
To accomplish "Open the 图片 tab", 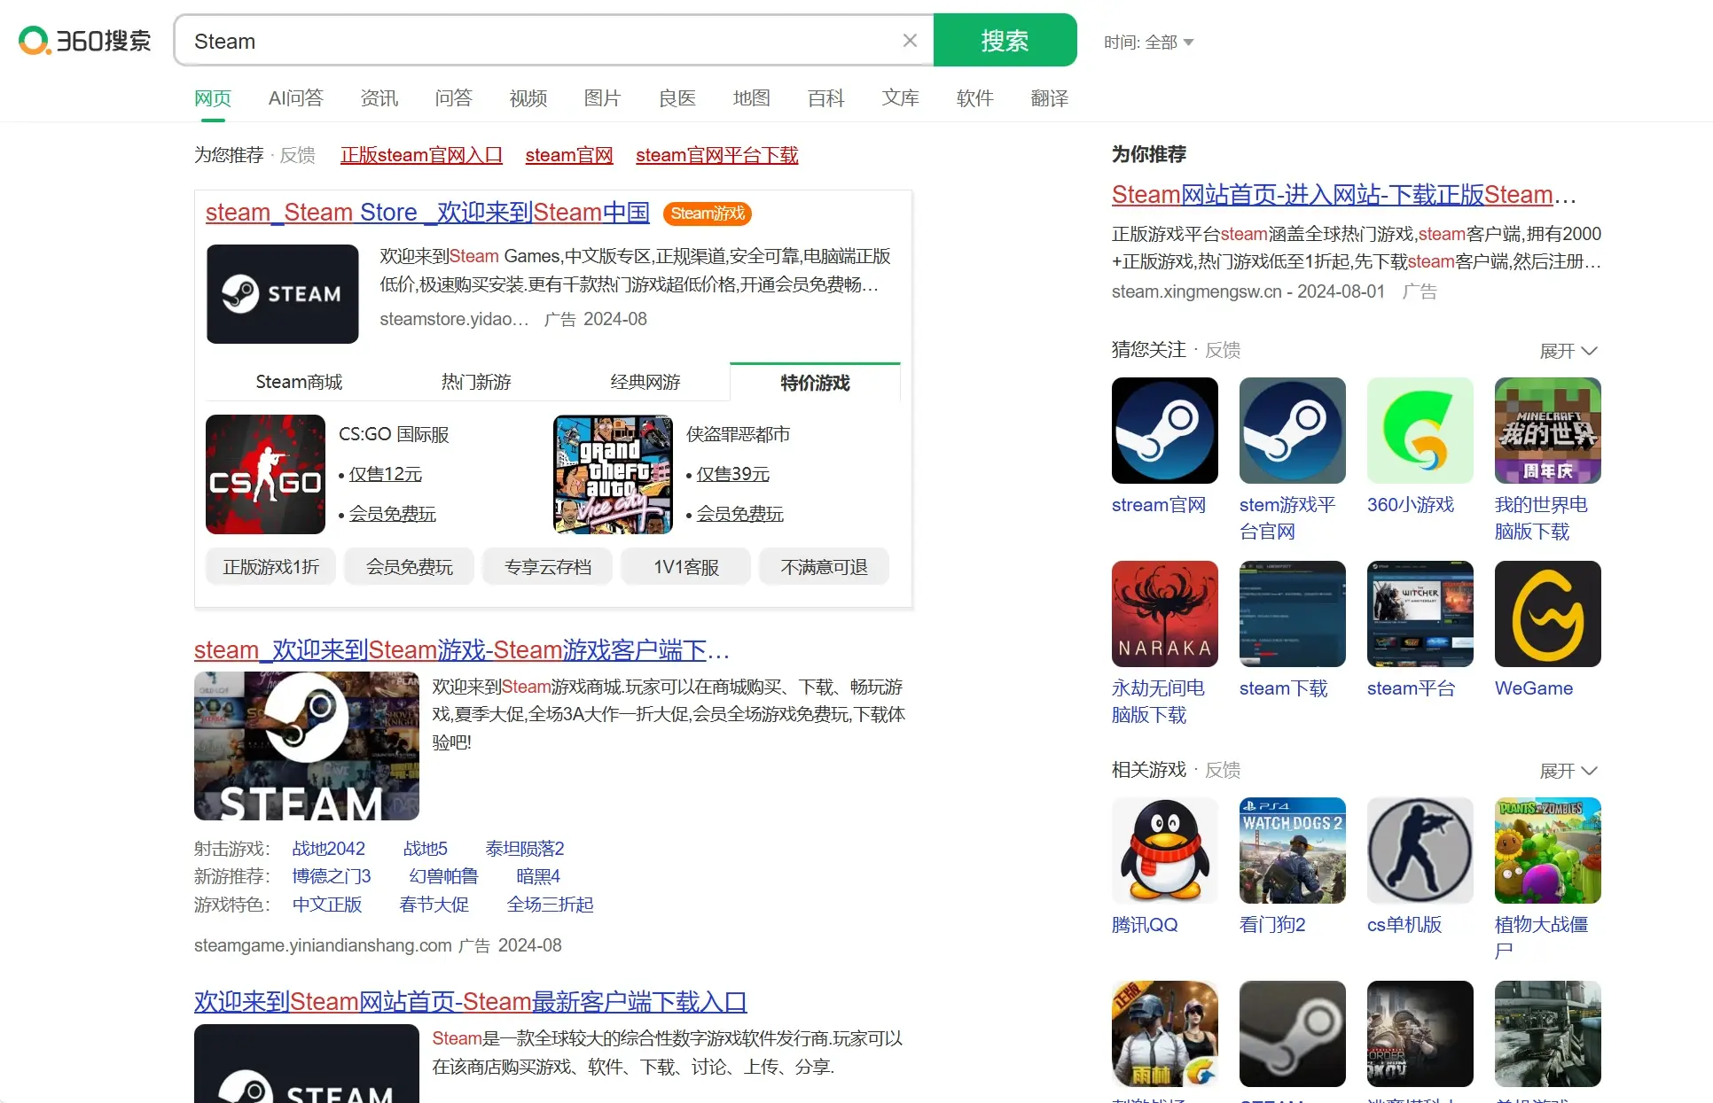I will tap(603, 97).
